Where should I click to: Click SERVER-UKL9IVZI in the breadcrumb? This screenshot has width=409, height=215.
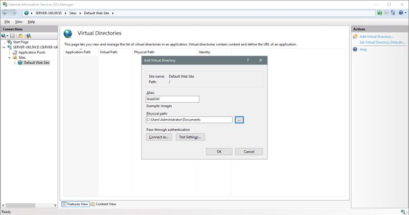click(x=49, y=13)
